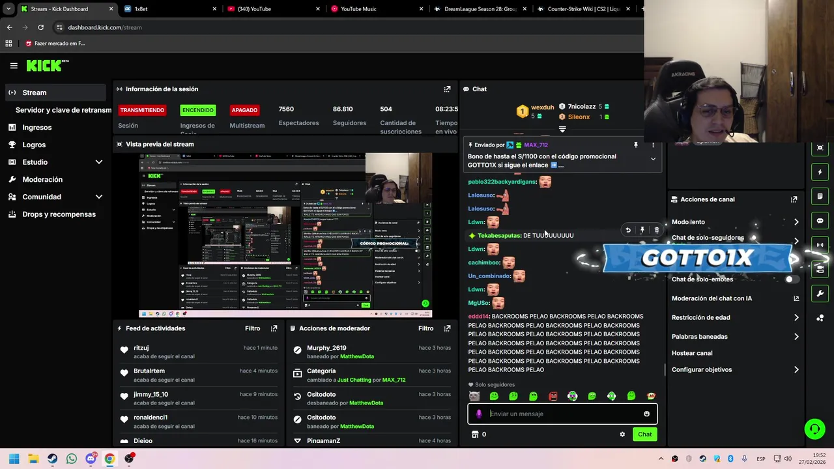Open Restricción de edad options arrow
Screen dimensions: 834x469
coord(796,318)
